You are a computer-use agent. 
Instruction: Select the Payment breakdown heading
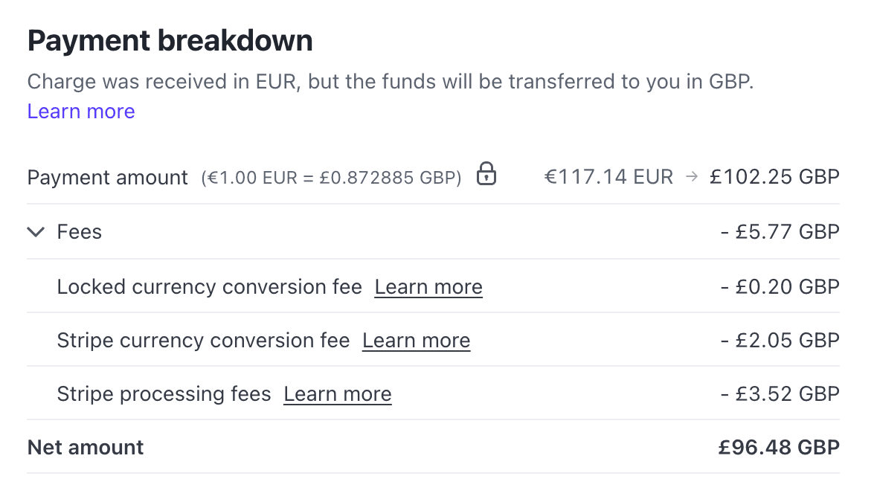[x=170, y=40]
